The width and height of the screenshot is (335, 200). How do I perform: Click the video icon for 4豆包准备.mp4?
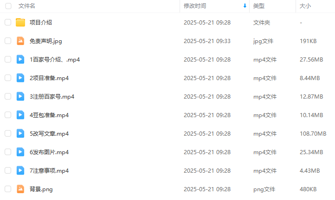(x=20, y=115)
